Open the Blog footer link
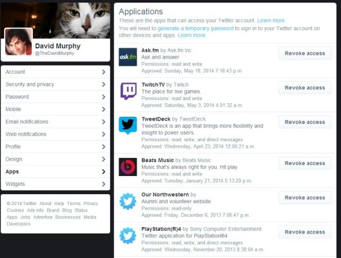341x258 pixels. pos(67,210)
